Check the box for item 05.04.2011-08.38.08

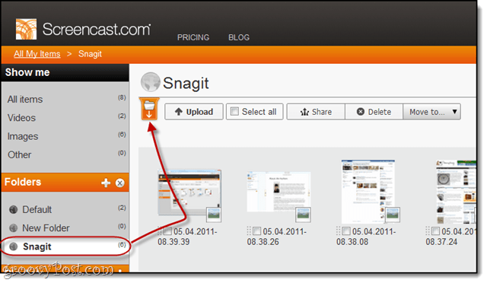[x=346, y=231]
